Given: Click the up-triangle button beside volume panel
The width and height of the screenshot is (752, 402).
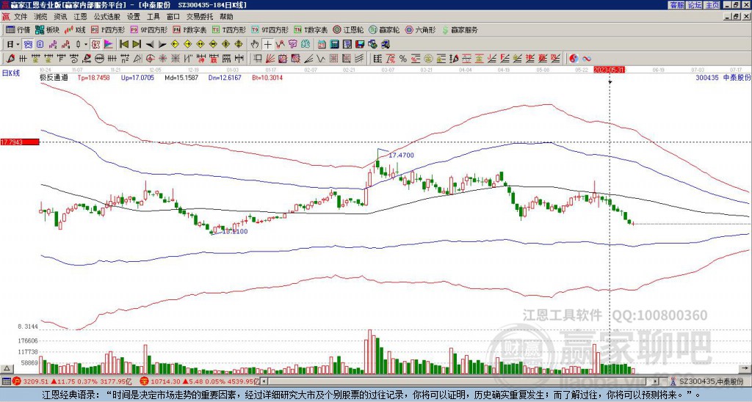Looking at the screenshot, I should (x=6, y=369).
